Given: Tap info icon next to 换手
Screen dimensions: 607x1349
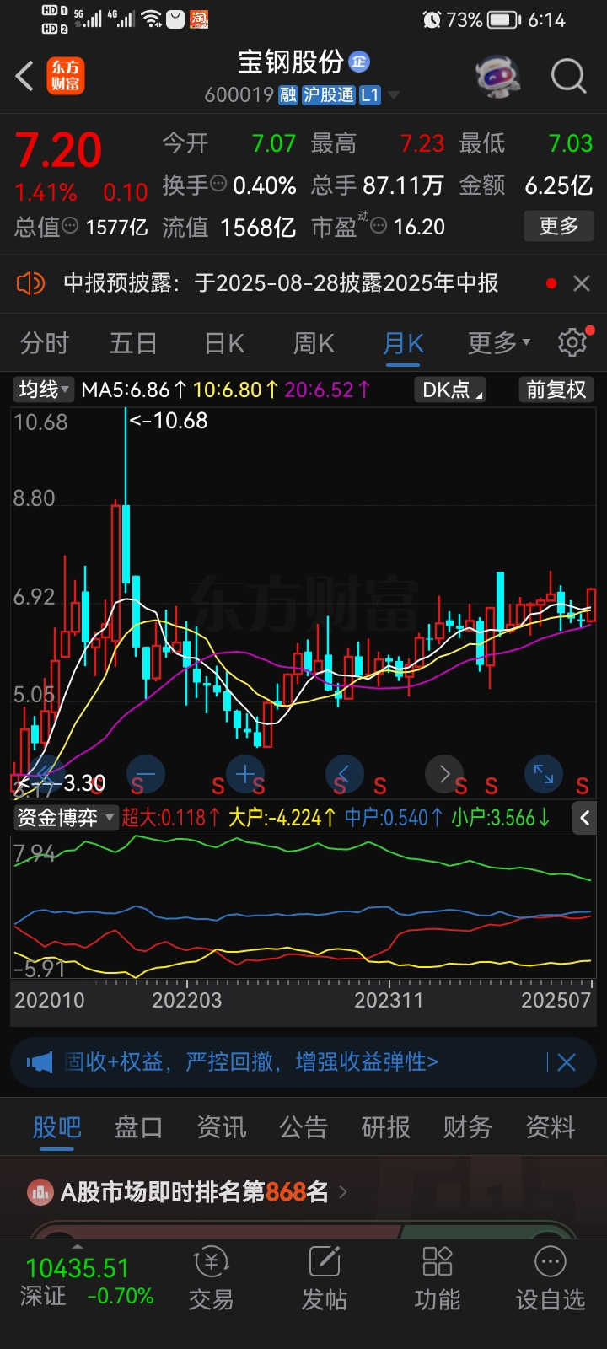Looking at the screenshot, I should tap(218, 183).
